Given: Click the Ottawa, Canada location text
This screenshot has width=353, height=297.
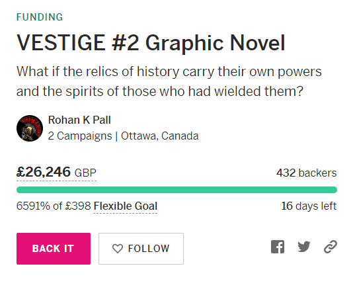Looking at the screenshot, I should (159, 136).
